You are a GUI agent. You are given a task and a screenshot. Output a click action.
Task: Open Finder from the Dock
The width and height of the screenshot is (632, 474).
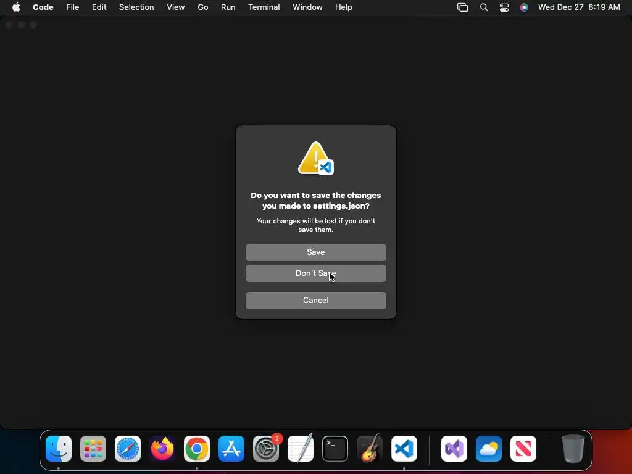click(x=59, y=449)
